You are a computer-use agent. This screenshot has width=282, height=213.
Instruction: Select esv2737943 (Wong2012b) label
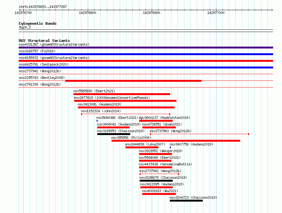(x=170, y=131)
